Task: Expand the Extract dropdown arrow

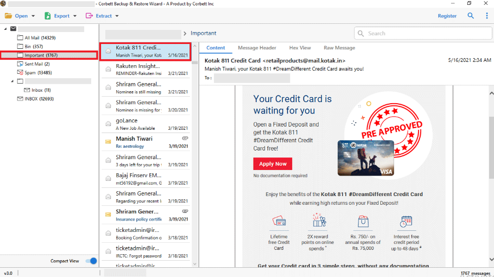Action: pyautogui.click(x=117, y=16)
